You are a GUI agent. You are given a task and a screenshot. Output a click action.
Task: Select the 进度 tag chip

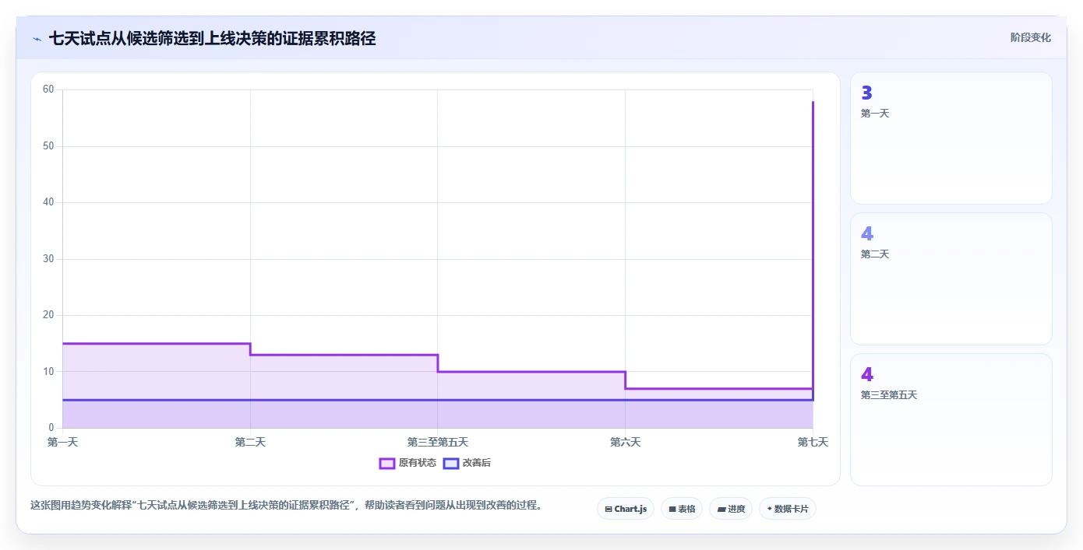point(731,509)
